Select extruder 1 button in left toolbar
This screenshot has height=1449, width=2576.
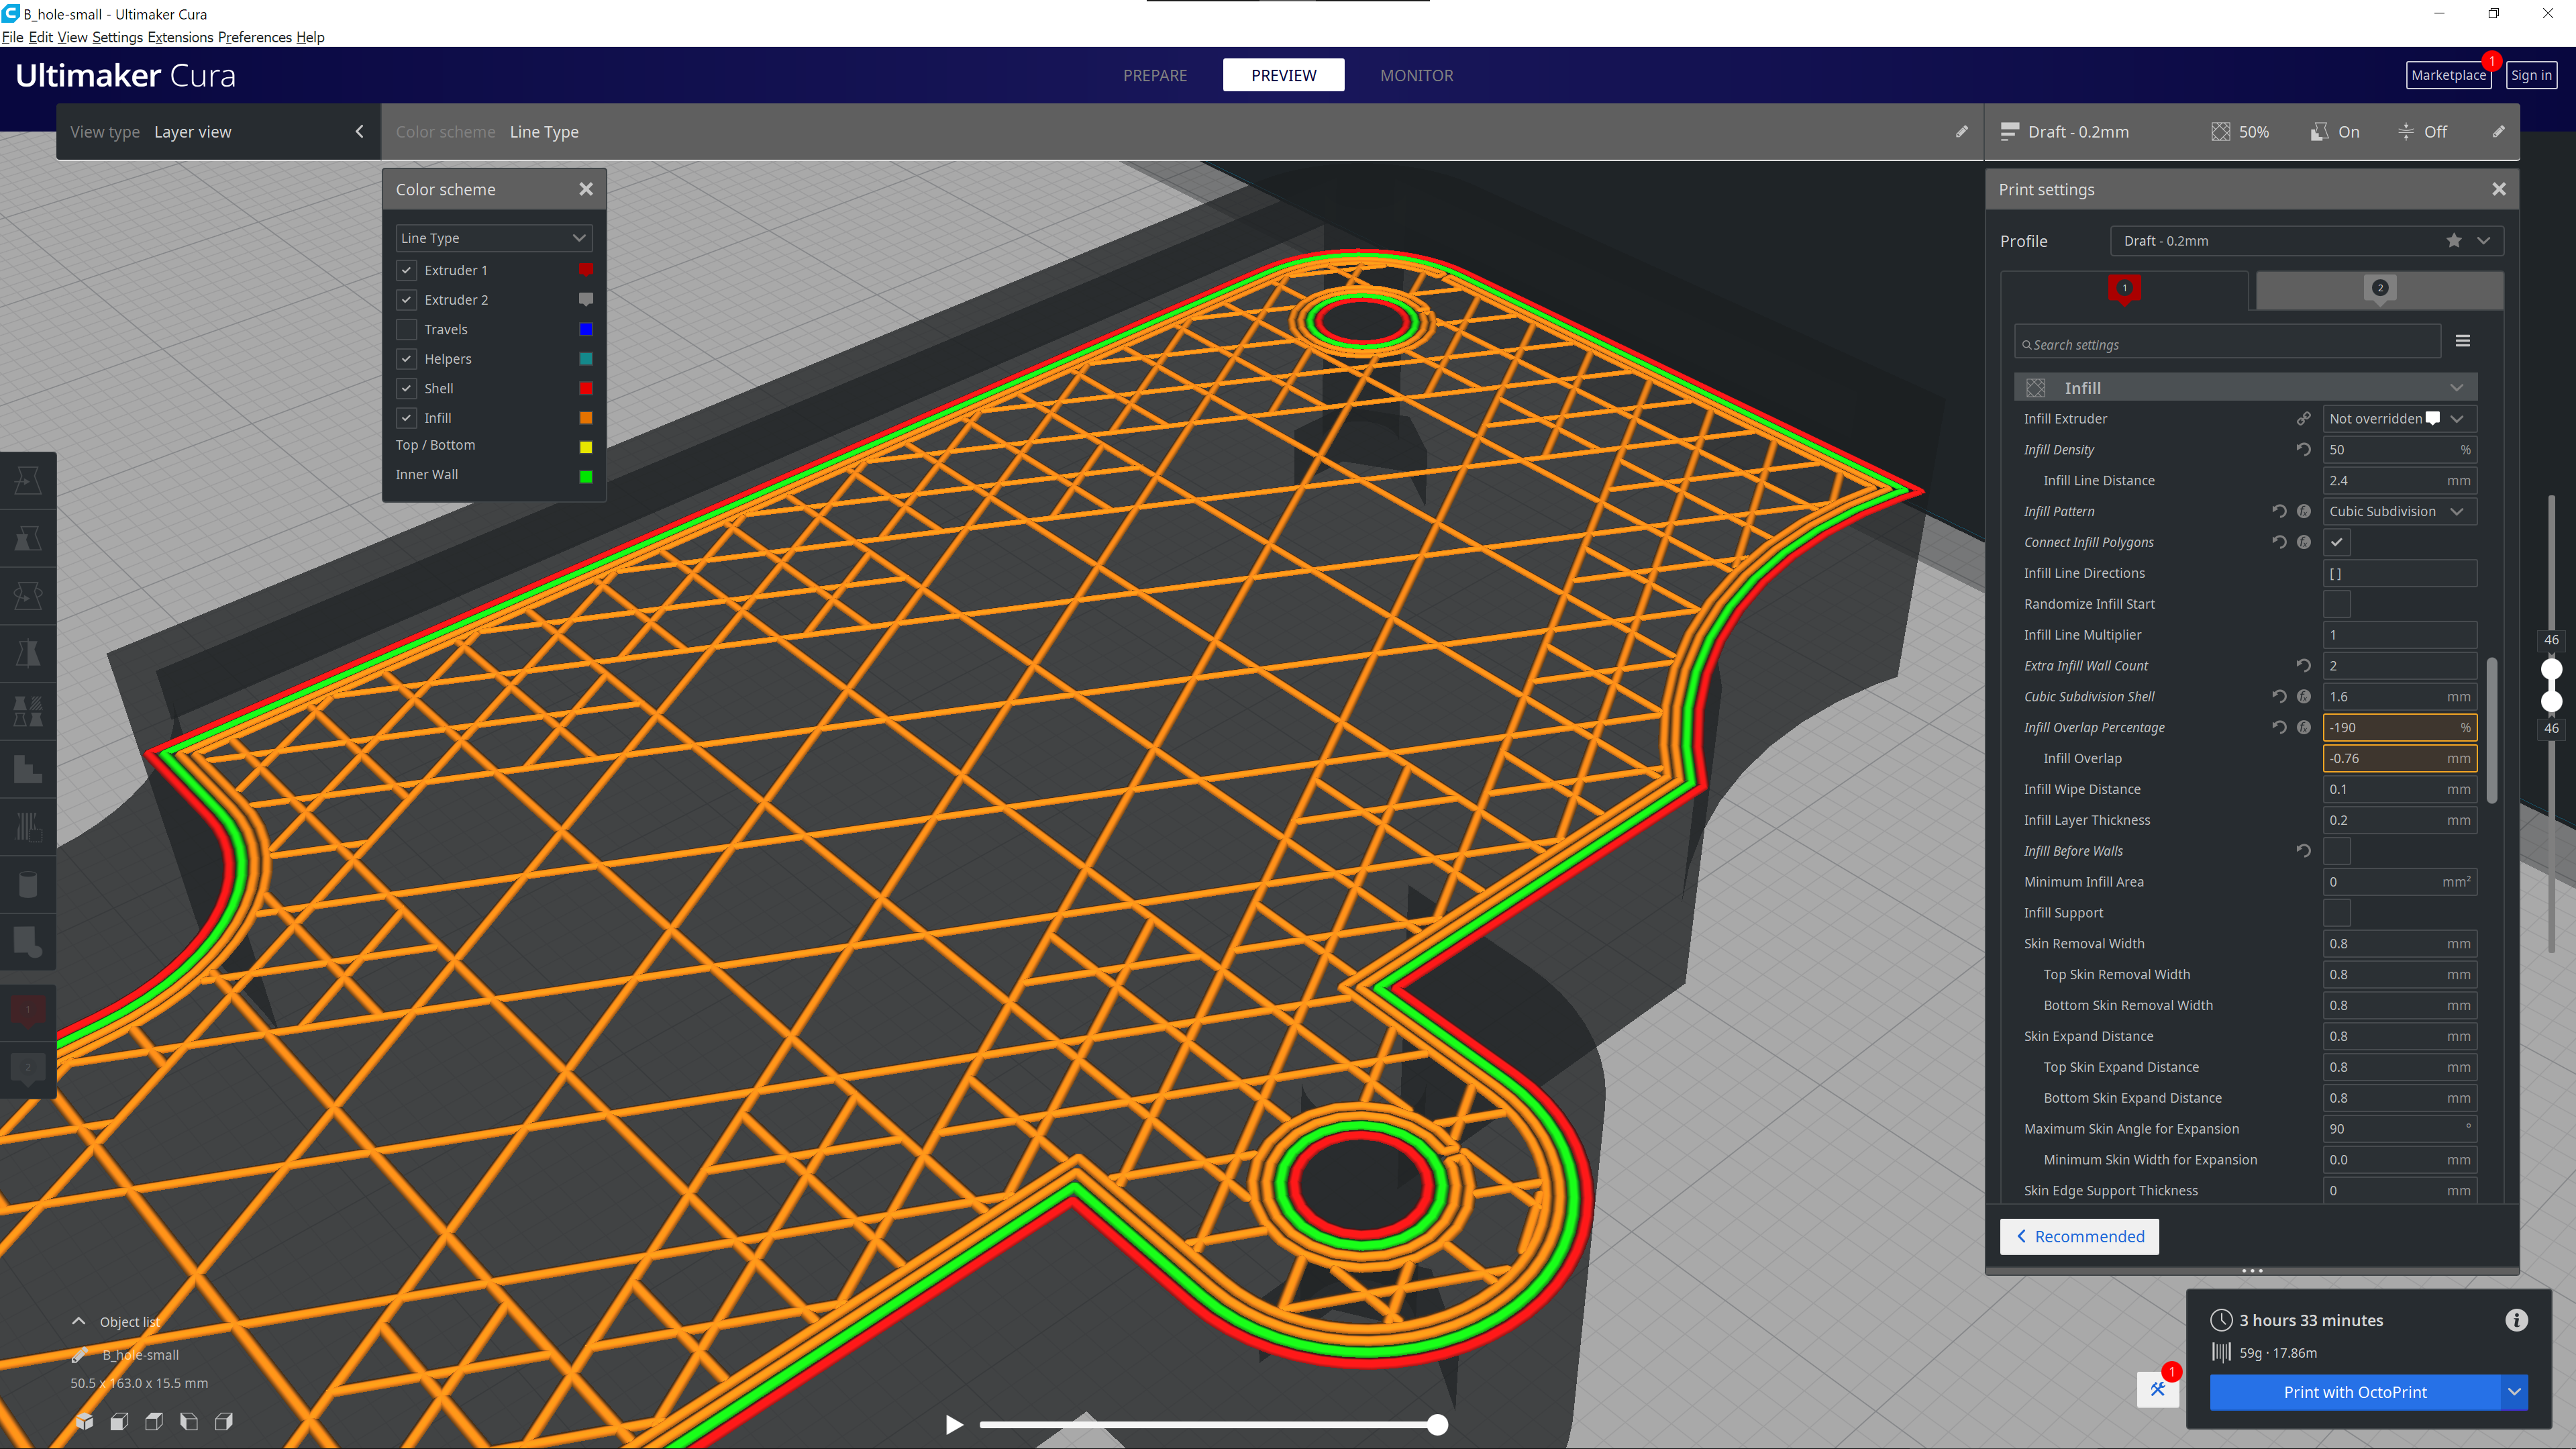tap(28, 1011)
